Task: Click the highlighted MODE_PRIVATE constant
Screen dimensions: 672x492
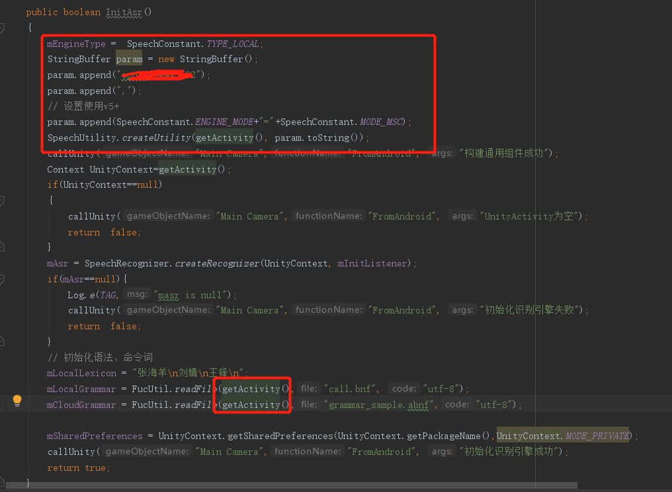Action: click(597, 436)
